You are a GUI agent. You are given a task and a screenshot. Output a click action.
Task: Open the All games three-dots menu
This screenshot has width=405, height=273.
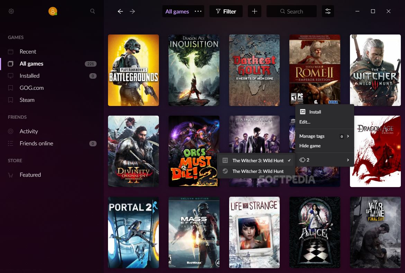pyautogui.click(x=198, y=11)
